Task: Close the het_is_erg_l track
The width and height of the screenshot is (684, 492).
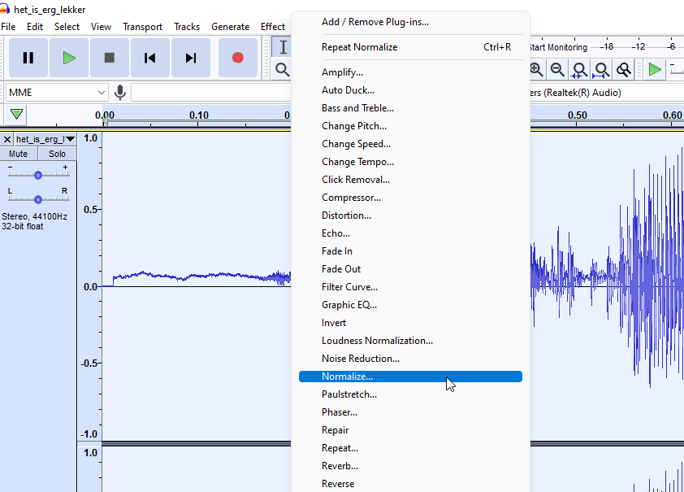Action: 7,139
